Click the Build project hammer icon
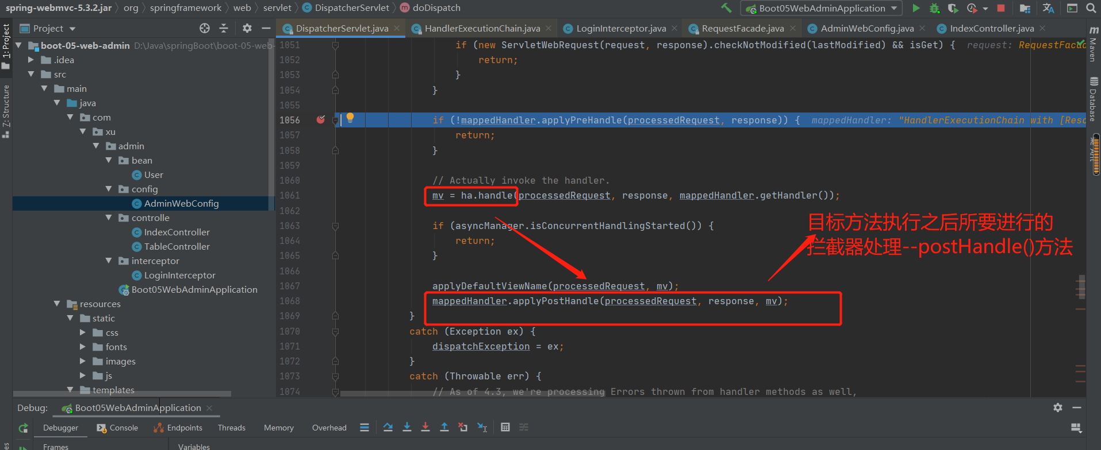 pyautogui.click(x=727, y=8)
